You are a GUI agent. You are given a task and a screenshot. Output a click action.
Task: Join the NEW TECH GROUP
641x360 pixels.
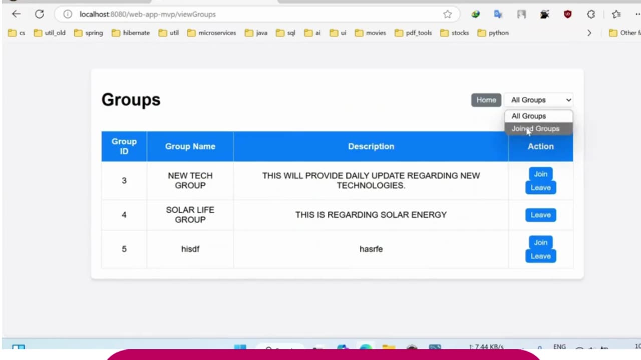coord(540,174)
